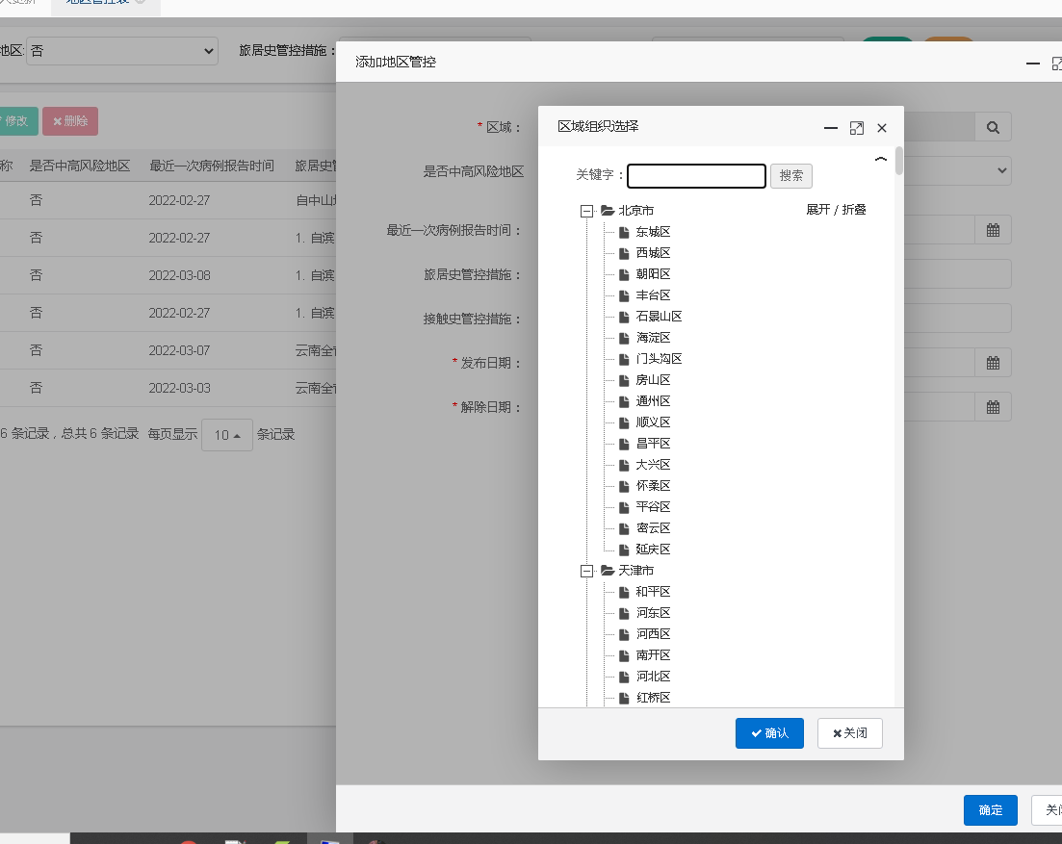Focus the 关键字 keyword input field
Image resolution: width=1062 pixels, height=844 pixels.
point(696,176)
